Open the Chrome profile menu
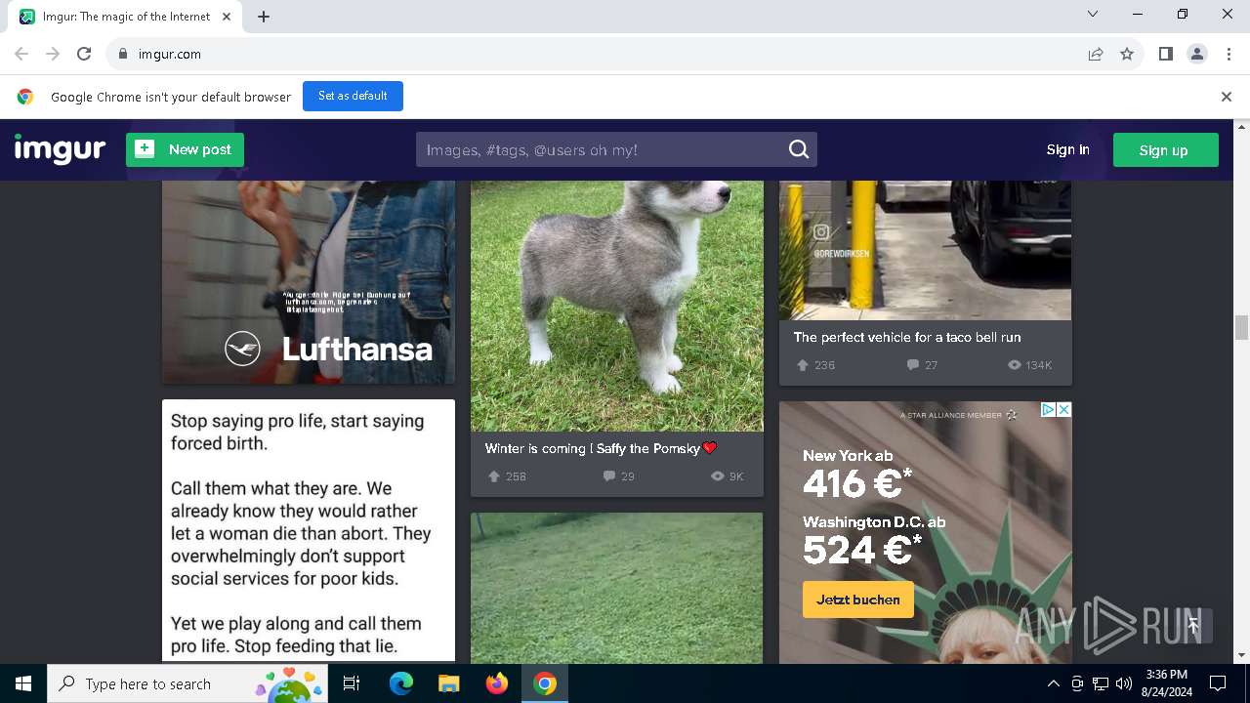The height and width of the screenshot is (703, 1250). coord(1197,55)
